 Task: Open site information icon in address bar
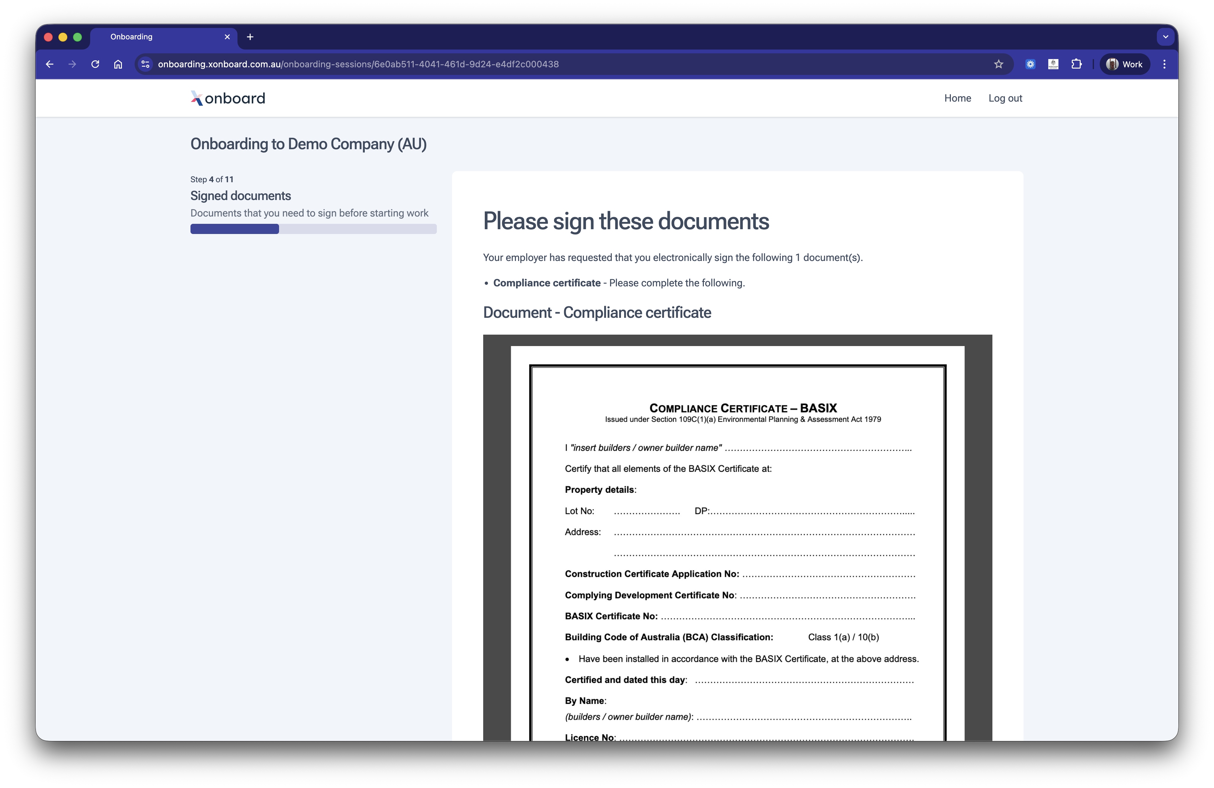(145, 64)
